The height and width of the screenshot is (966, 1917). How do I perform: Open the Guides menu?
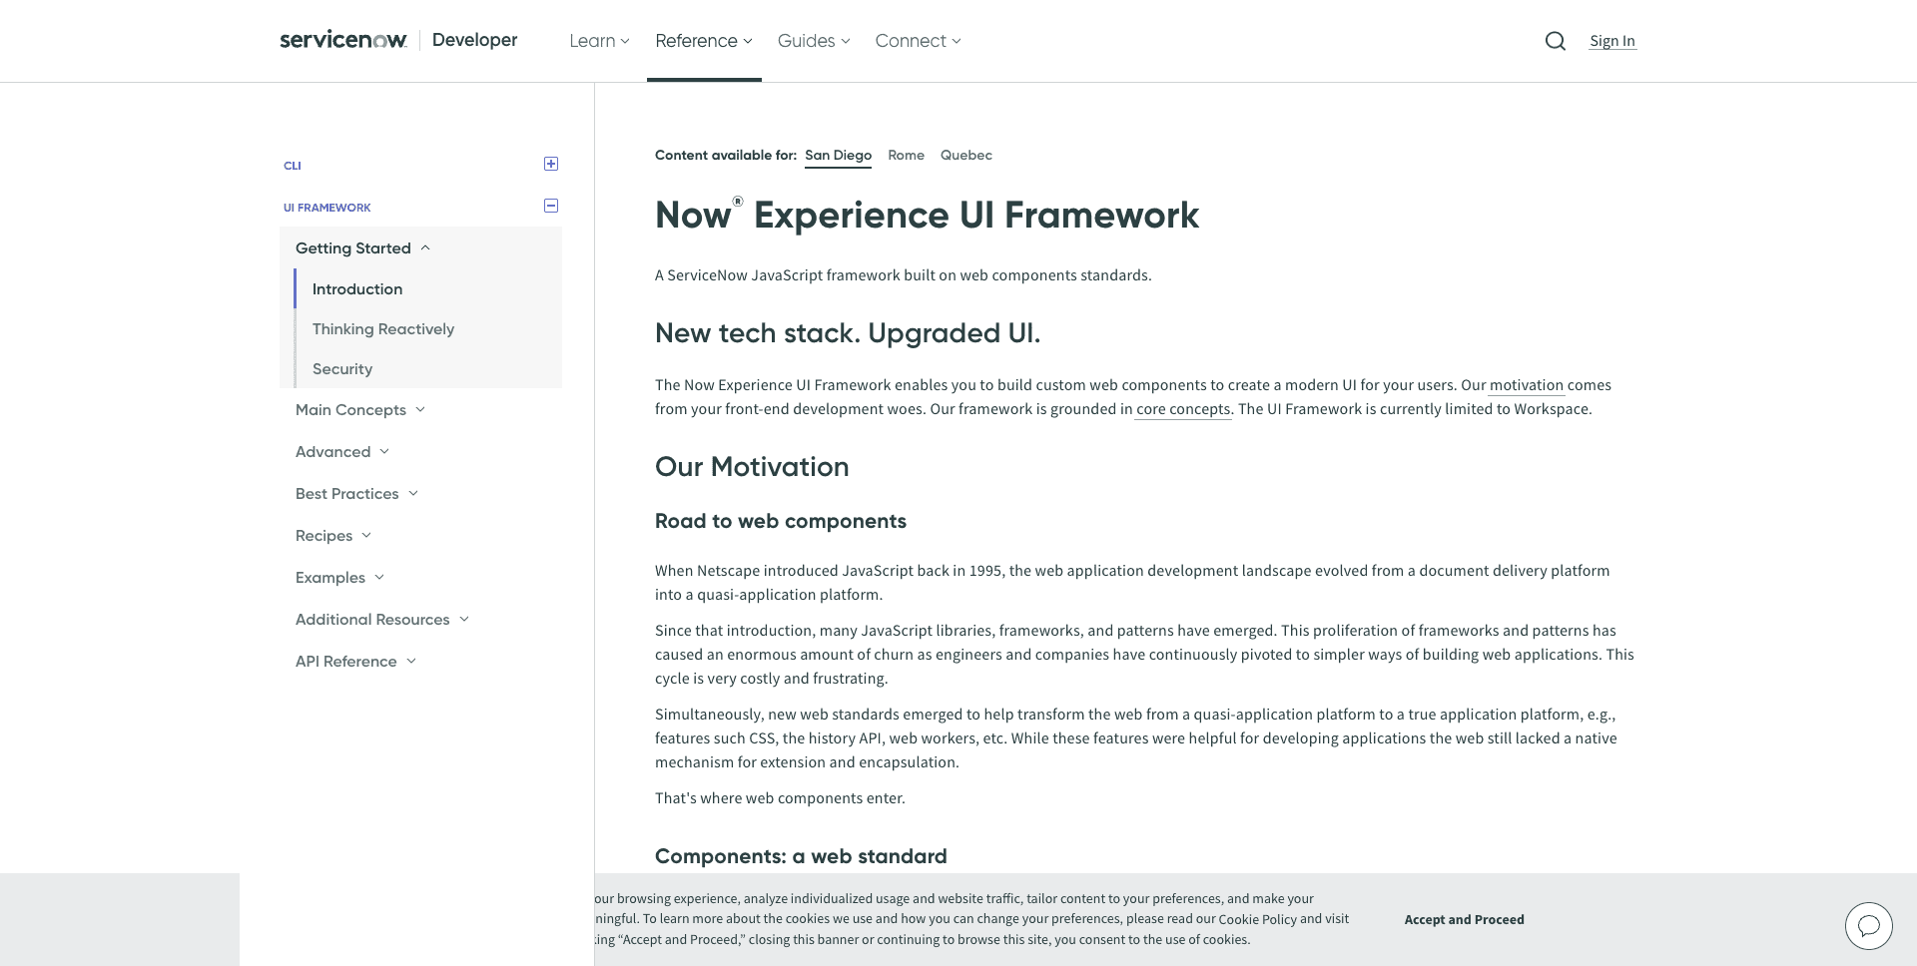tap(814, 41)
